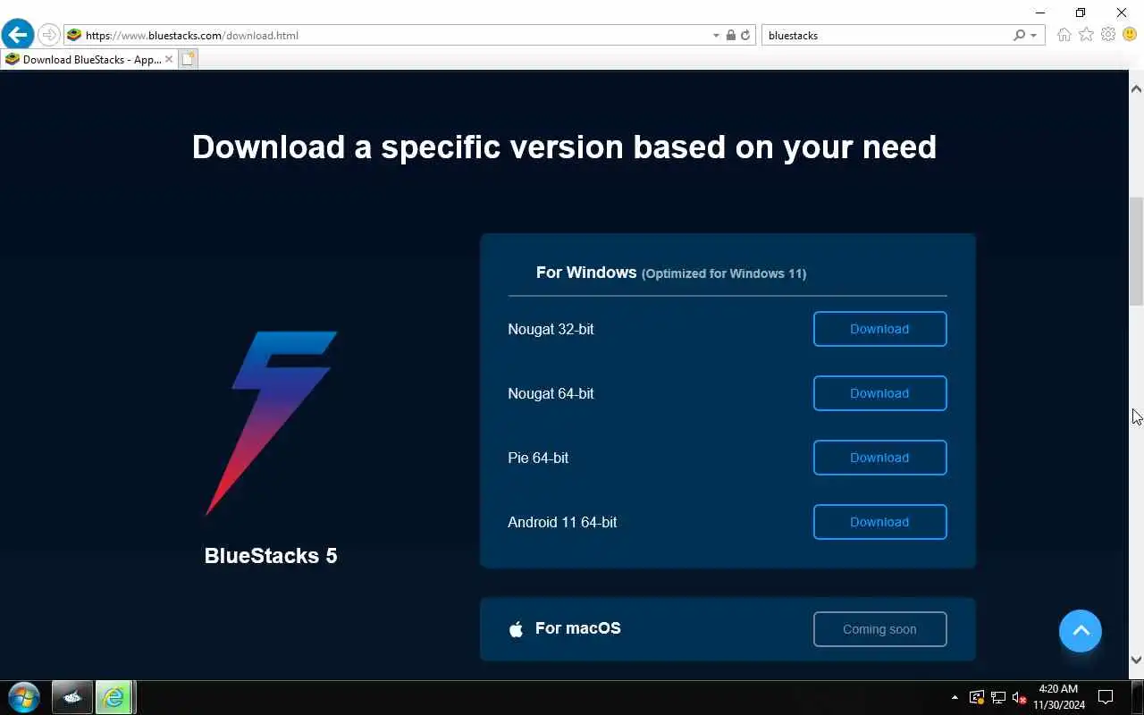The image size is (1144, 715).
Task: Click the For Windows heading text
Action: pyautogui.click(x=586, y=273)
